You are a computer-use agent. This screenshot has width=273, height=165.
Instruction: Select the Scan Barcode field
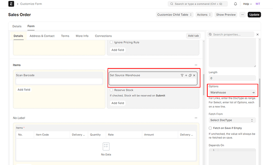click(x=59, y=78)
